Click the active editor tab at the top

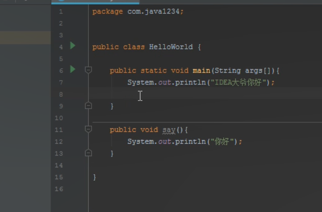pyautogui.click(x=95, y=1)
